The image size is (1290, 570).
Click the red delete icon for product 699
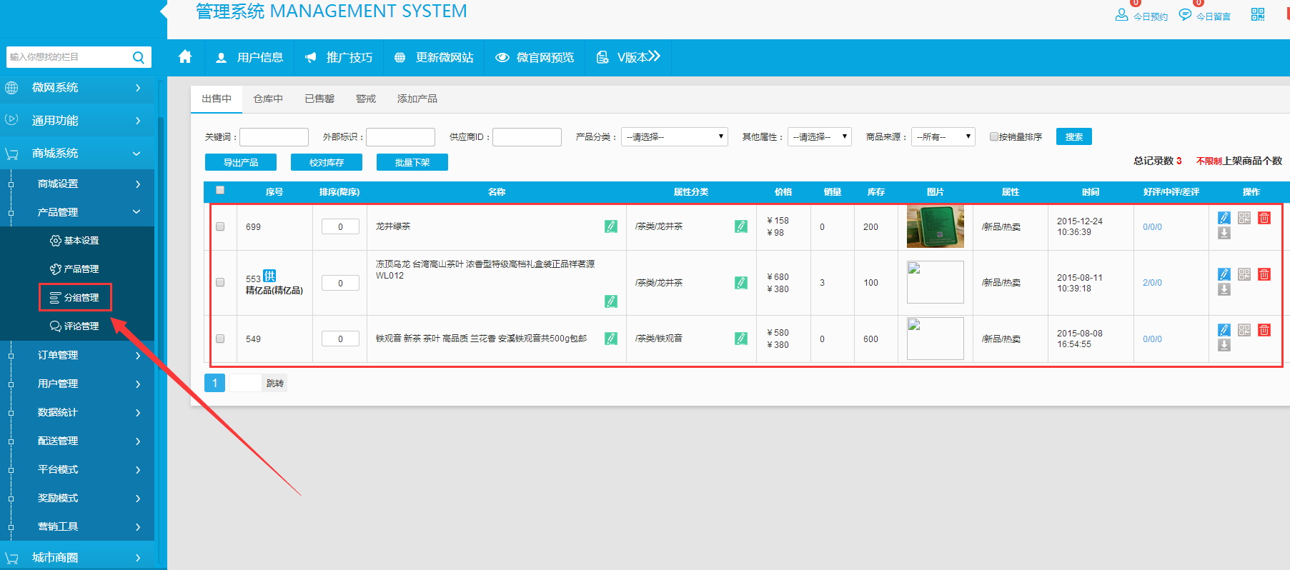coord(1264,218)
